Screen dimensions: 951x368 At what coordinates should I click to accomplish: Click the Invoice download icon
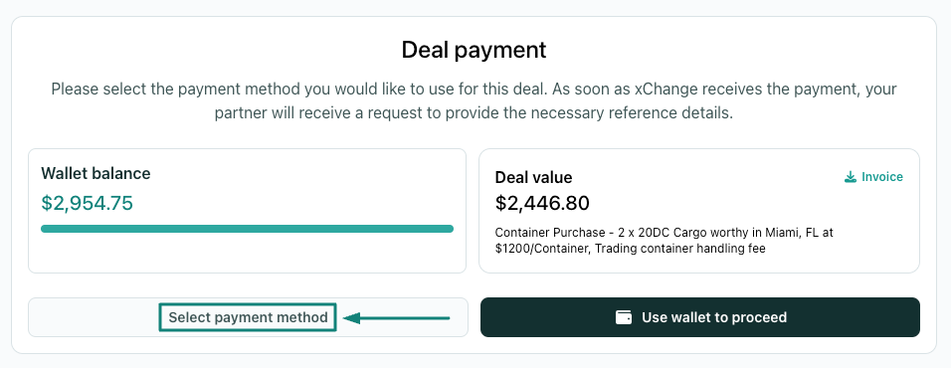[x=851, y=177]
